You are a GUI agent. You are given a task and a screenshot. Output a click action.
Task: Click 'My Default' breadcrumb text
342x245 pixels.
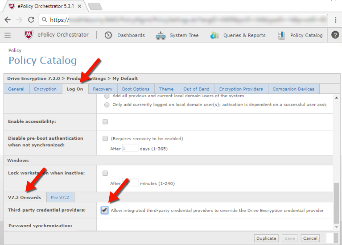125,79
